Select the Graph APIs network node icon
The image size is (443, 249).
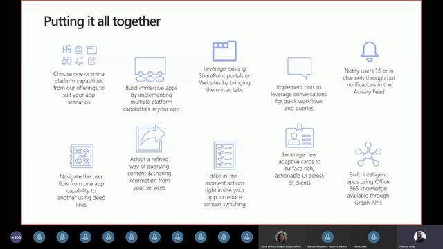coord(368,154)
